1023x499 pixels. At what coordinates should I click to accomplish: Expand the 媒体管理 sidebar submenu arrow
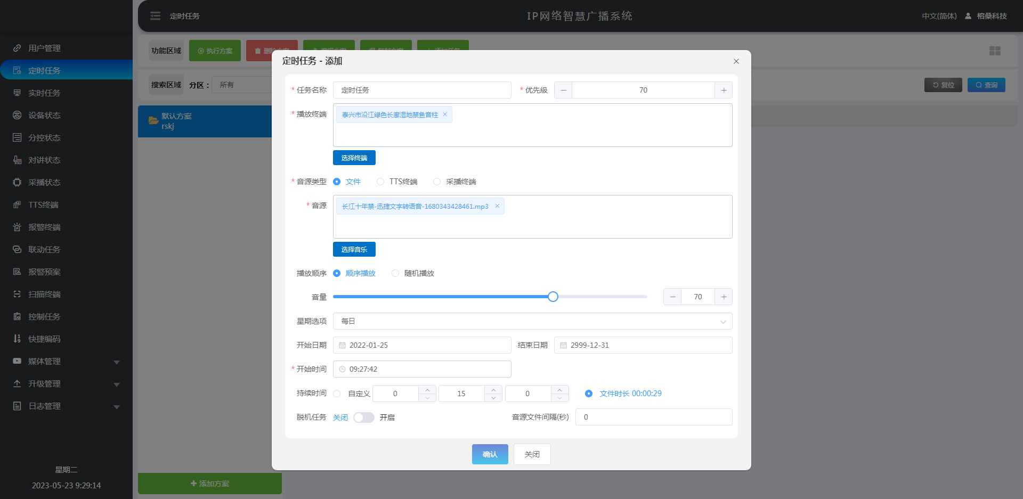coord(117,362)
